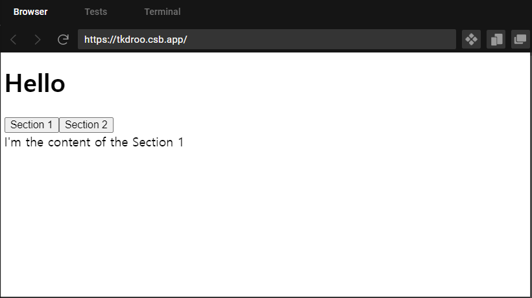Click the four-diamond icon beside the address bar
Viewport: 532px width, 298px height.
471,40
